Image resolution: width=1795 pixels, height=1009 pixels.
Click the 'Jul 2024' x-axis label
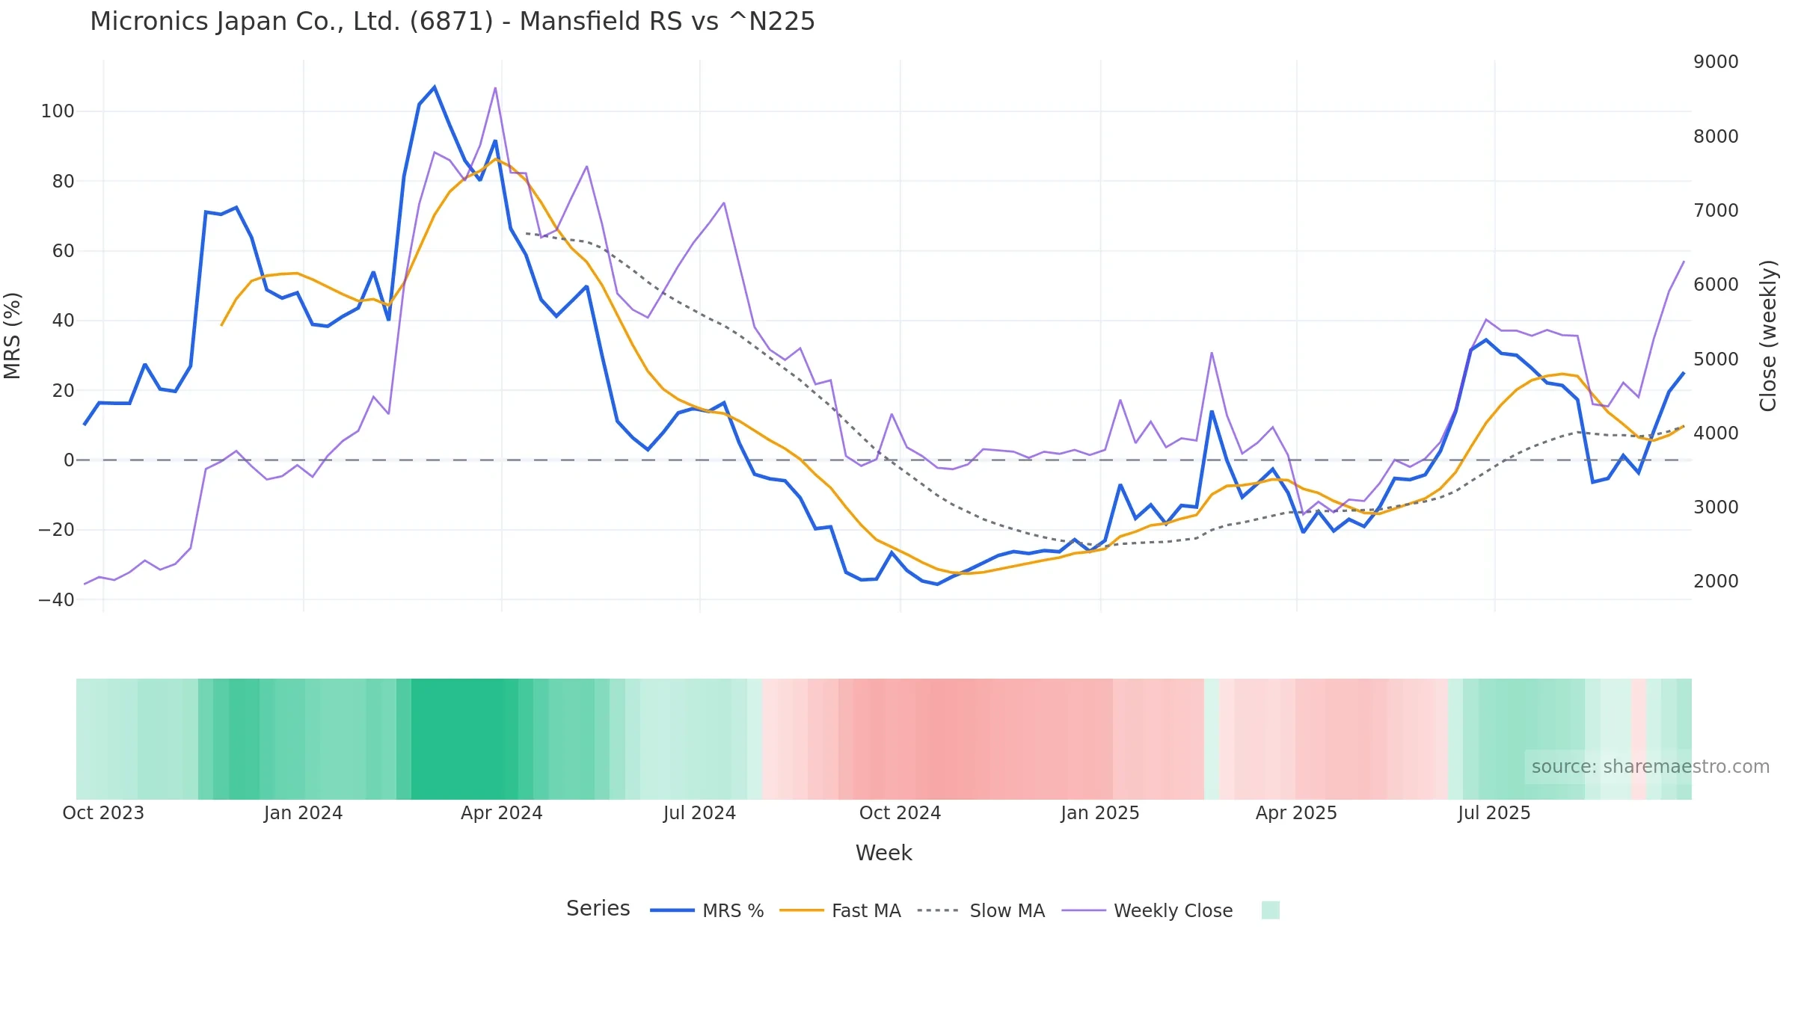(x=699, y=812)
